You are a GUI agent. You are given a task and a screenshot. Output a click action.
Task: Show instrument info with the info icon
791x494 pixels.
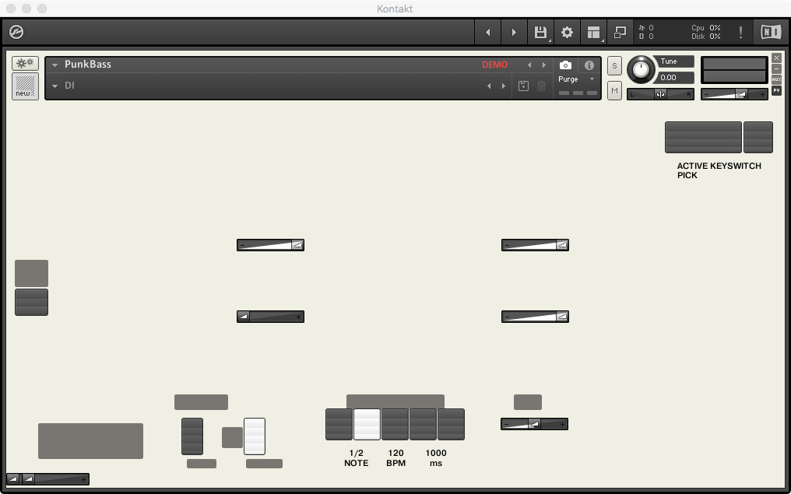coord(589,65)
